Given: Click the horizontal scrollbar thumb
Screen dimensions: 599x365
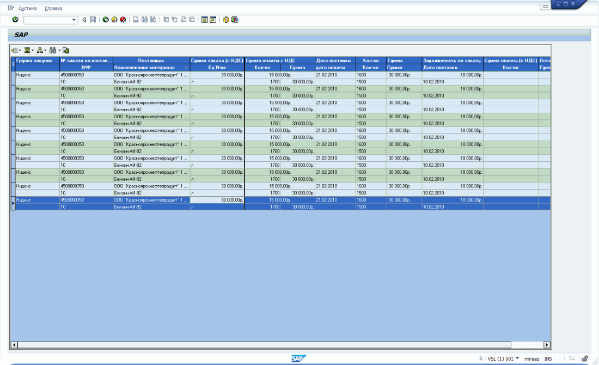Looking at the screenshot, I should click(264, 345).
